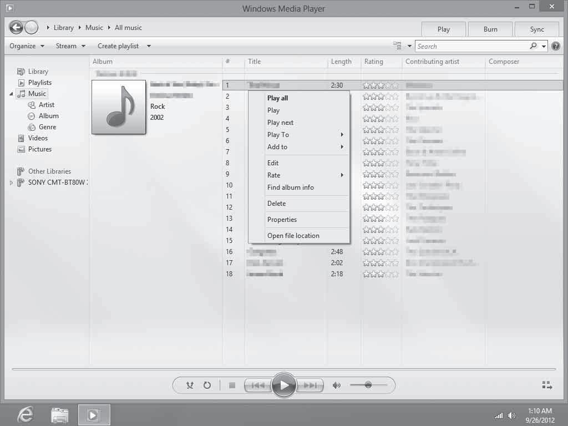Open Internet Explorer from taskbar
The width and height of the screenshot is (568, 426).
pyautogui.click(x=26, y=414)
